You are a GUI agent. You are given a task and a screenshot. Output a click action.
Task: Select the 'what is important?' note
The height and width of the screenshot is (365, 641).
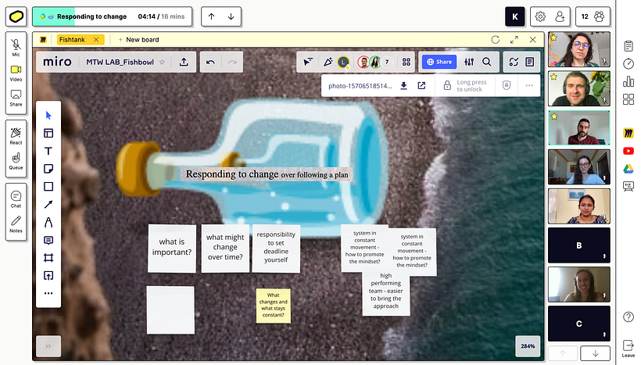[x=172, y=248]
